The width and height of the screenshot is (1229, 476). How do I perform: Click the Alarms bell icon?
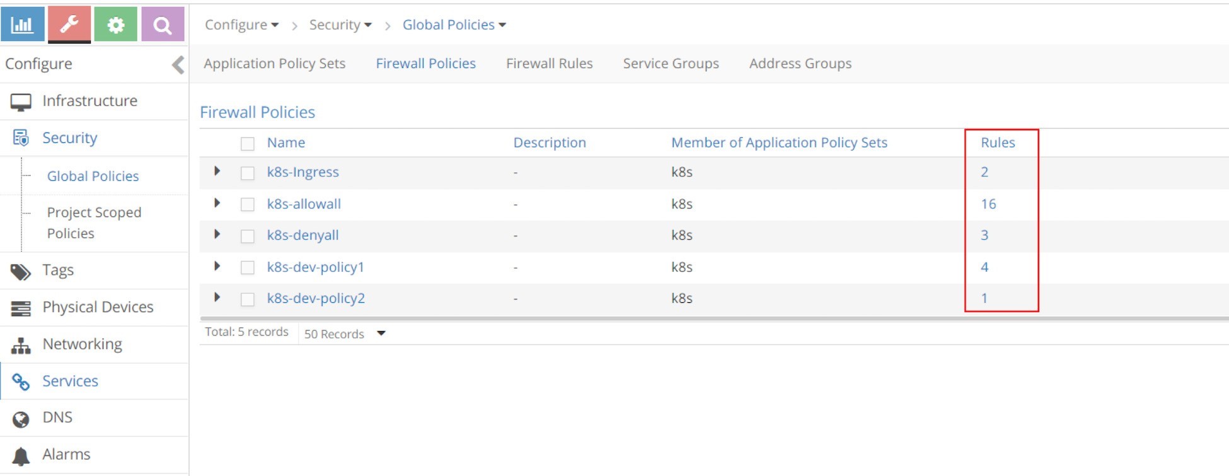[21, 455]
